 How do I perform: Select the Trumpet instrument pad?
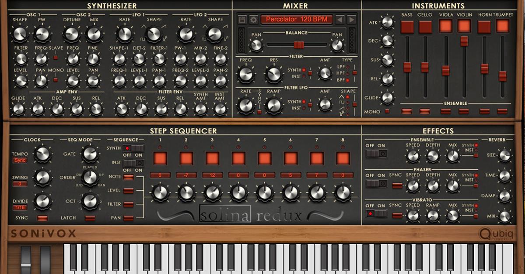coord(503,27)
